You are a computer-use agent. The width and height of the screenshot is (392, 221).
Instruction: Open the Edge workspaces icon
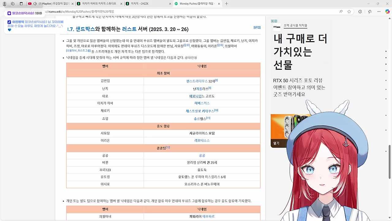[13, 4]
